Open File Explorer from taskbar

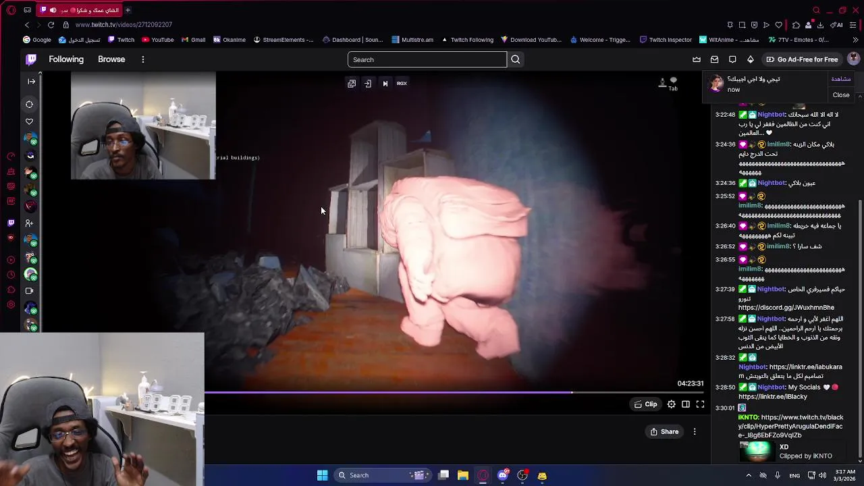point(463,475)
